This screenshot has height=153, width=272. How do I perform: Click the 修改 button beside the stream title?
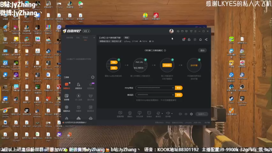[126, 38]
